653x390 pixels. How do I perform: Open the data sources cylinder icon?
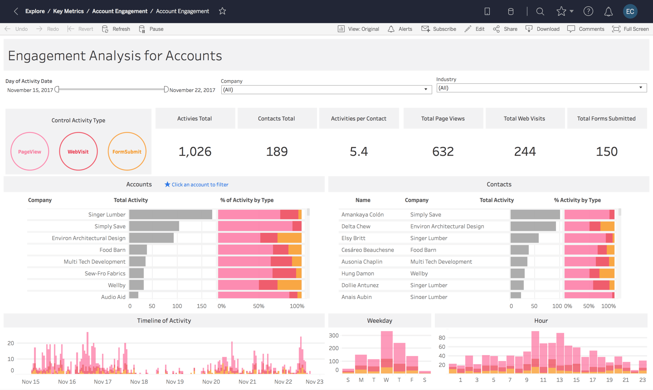click(511, 11)
